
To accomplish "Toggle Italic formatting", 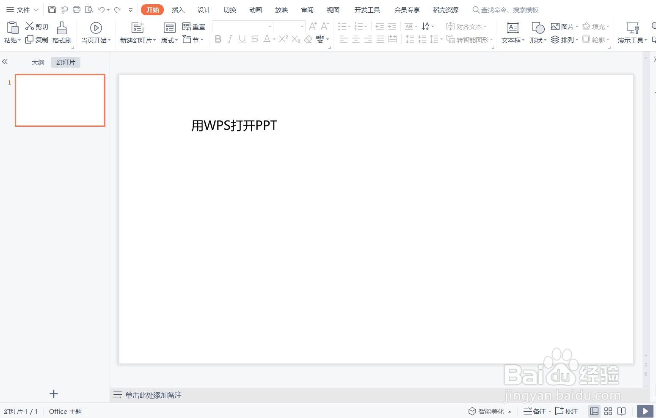I will pyautogui.click(x=230, y=39).
